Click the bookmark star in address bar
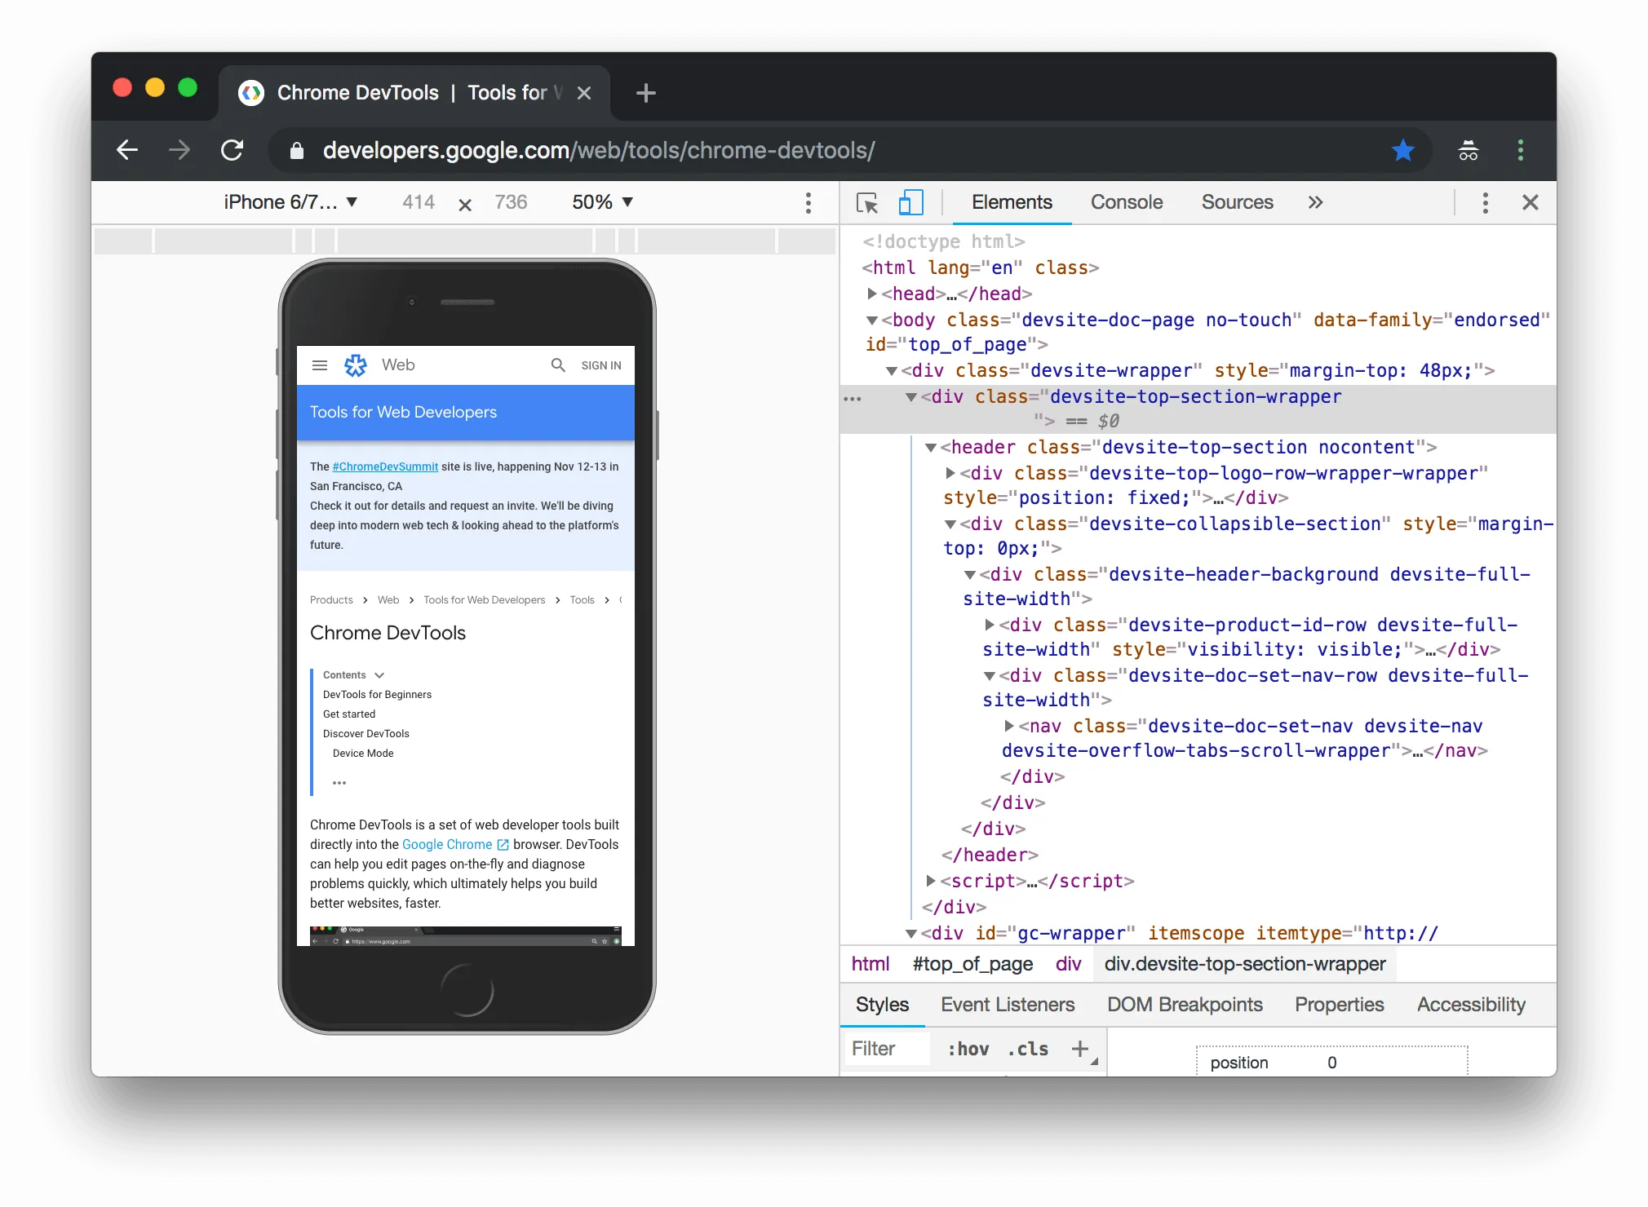 pyautogui.click(x=1403, y=150)
